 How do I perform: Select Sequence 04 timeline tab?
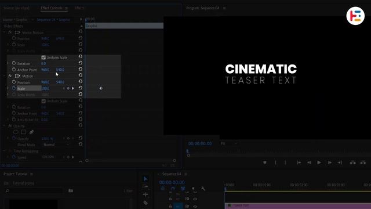pyautogui.click(x=172, y=174)
